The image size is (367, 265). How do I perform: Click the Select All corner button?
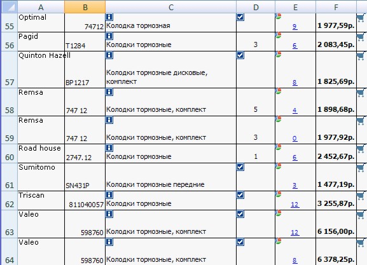9,7
